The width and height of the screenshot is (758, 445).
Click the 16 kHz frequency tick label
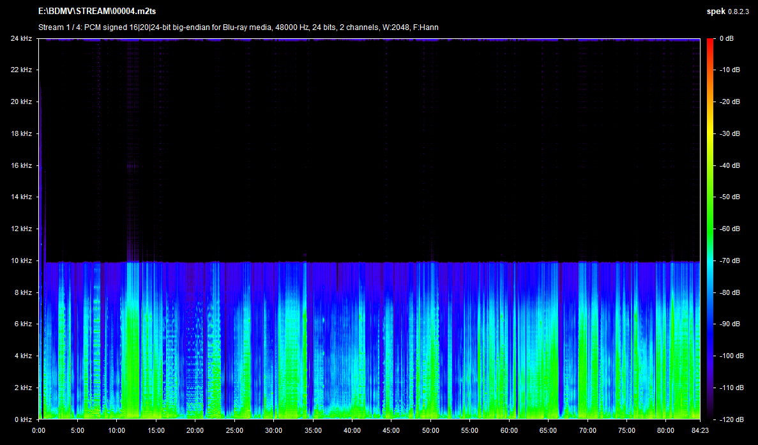click(20, 165)
